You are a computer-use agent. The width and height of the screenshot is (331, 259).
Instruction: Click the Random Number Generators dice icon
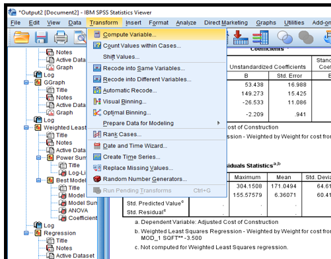pos(97,179)
